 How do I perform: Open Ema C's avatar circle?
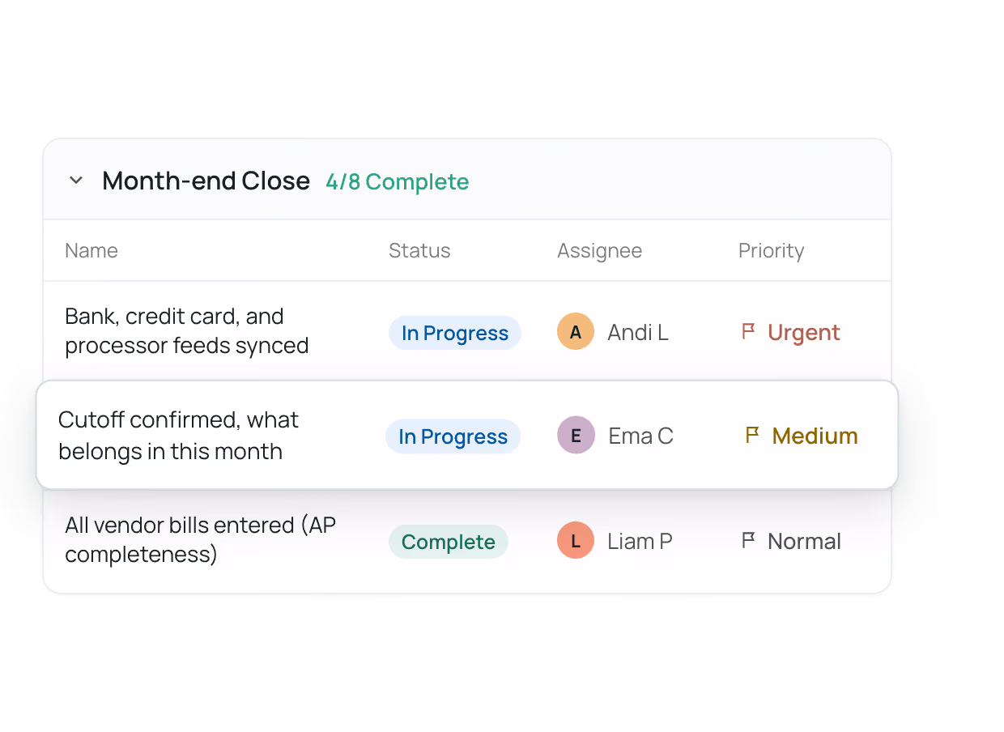point(576,436)
